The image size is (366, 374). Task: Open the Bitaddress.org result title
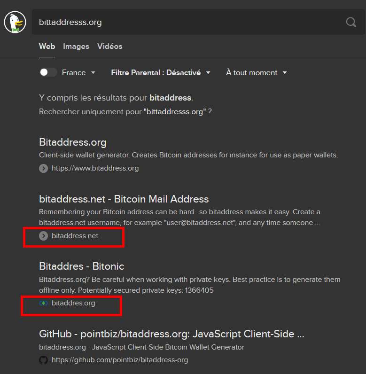point(73,142)
